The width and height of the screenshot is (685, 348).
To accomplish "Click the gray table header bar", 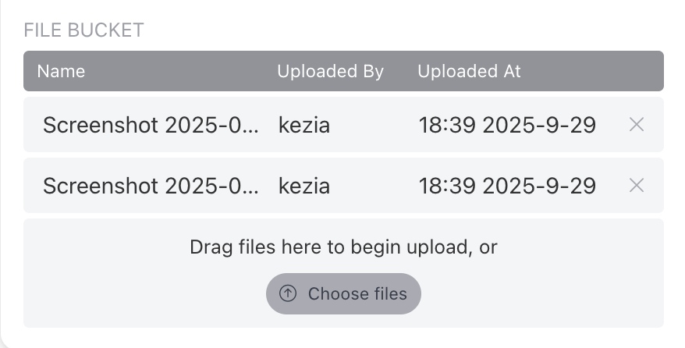I will click(x=593, y=71).
